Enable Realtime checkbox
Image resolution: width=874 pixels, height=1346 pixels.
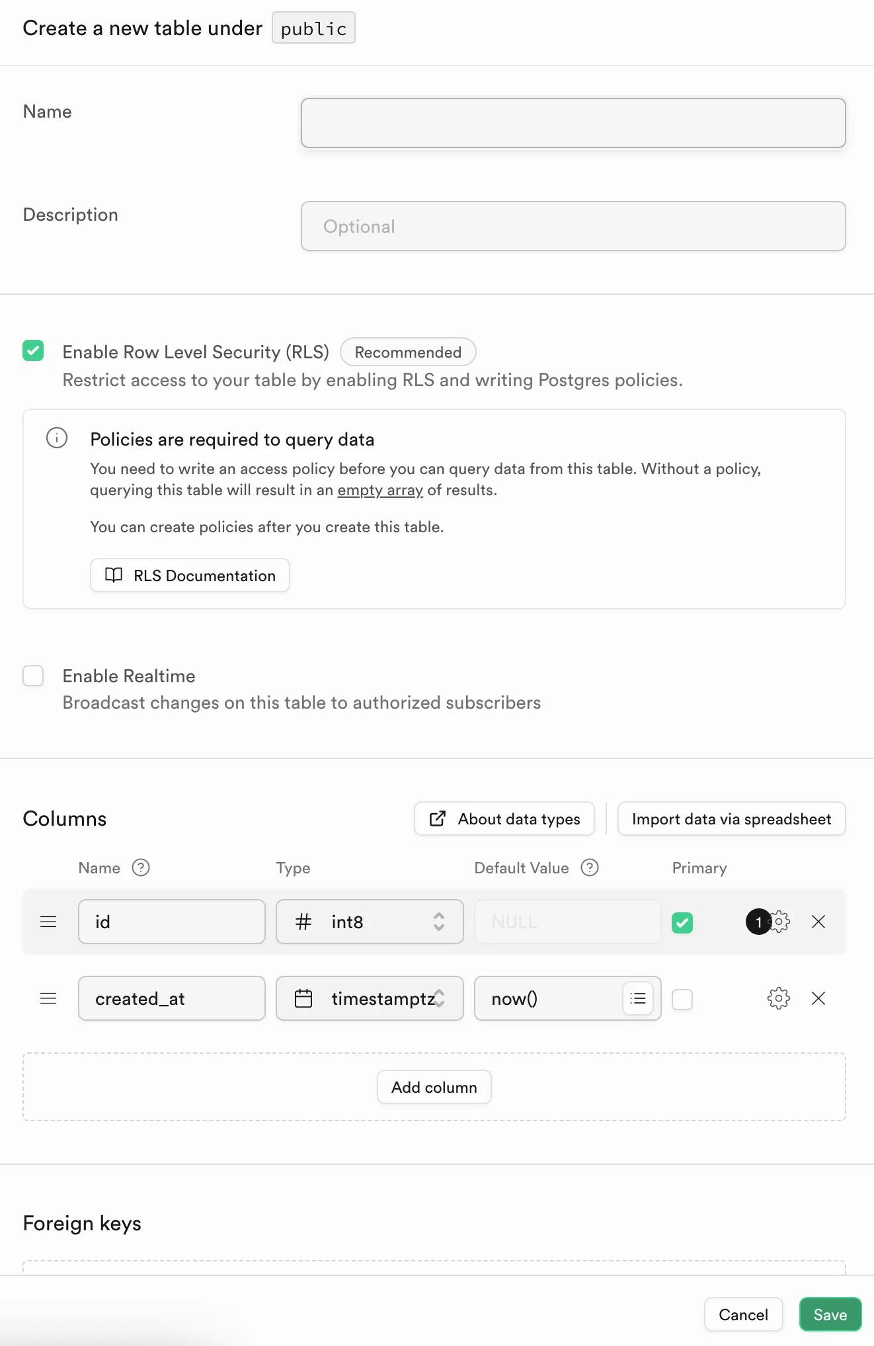point(33,676)
